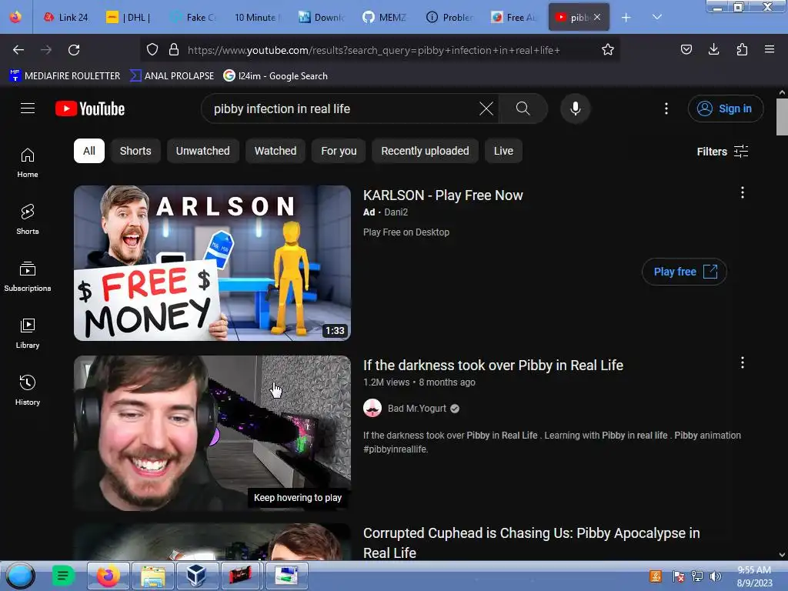Click the YouTube logo
The height and width of the screenshot is (591, 788).
[90, 109]
